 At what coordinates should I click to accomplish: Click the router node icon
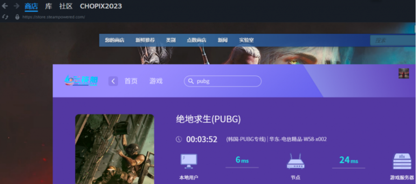coord(296,161)
